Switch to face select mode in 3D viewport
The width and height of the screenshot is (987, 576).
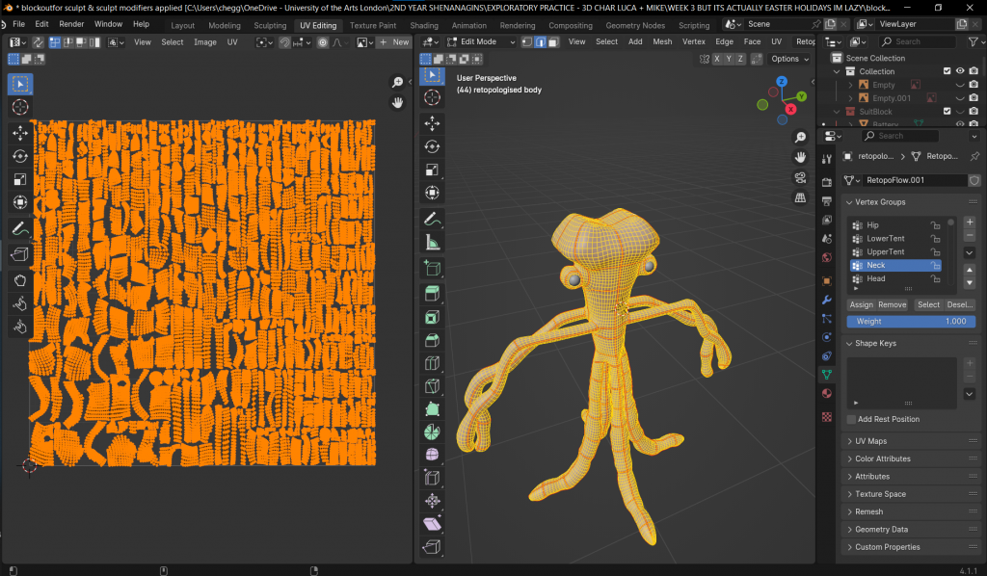(552, 42)
